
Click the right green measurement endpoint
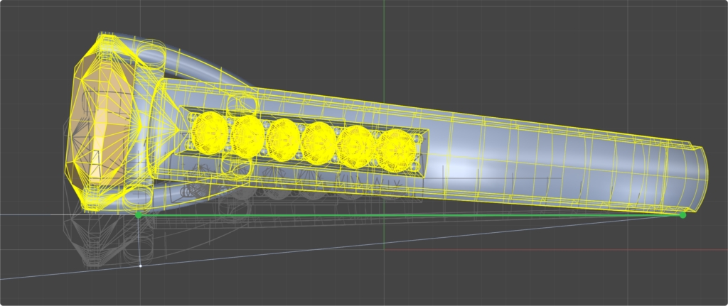point(682,214)
